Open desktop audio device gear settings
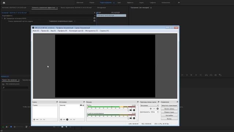This screenshot has width=234, height=132. (134, 118)
